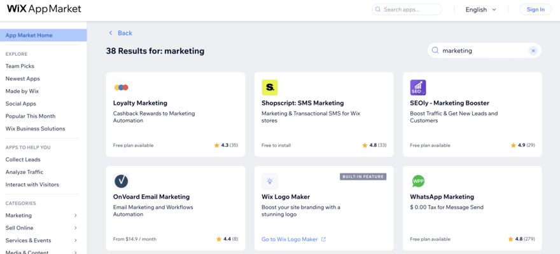Open the English language dropdown
This screenshot has height=254, width=560.
point(480,10)
